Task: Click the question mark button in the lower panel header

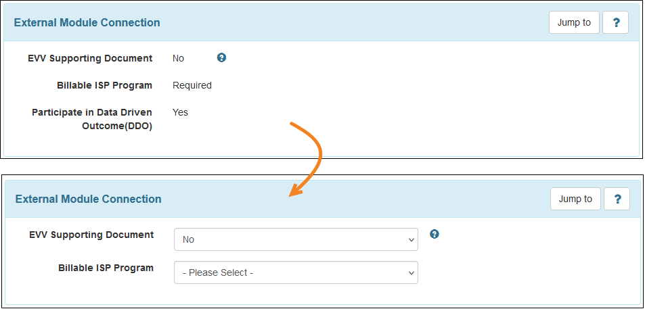Action: click(x=617, y=199)
